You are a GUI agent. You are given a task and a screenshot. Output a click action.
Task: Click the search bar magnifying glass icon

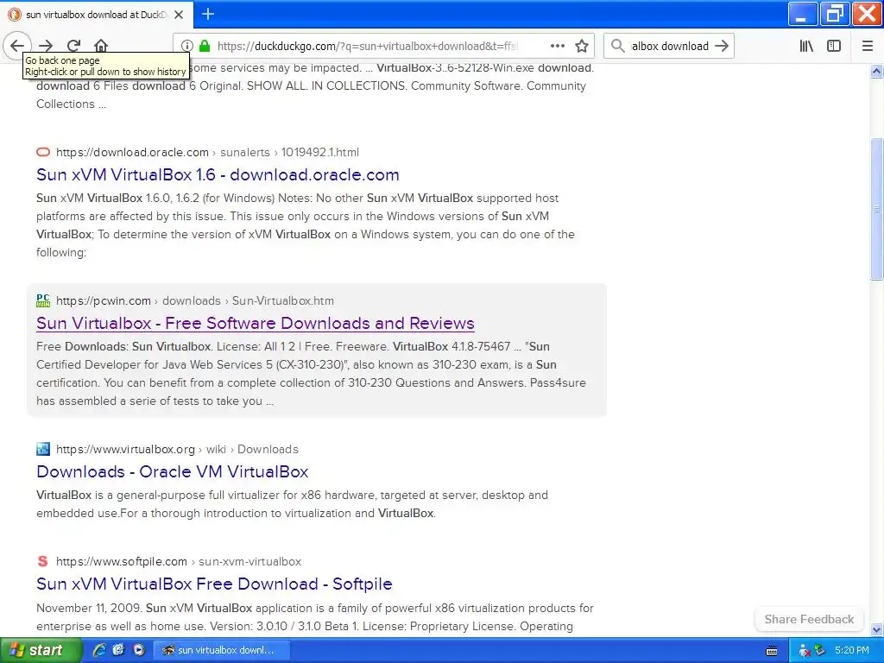click(x=618, y=47)
